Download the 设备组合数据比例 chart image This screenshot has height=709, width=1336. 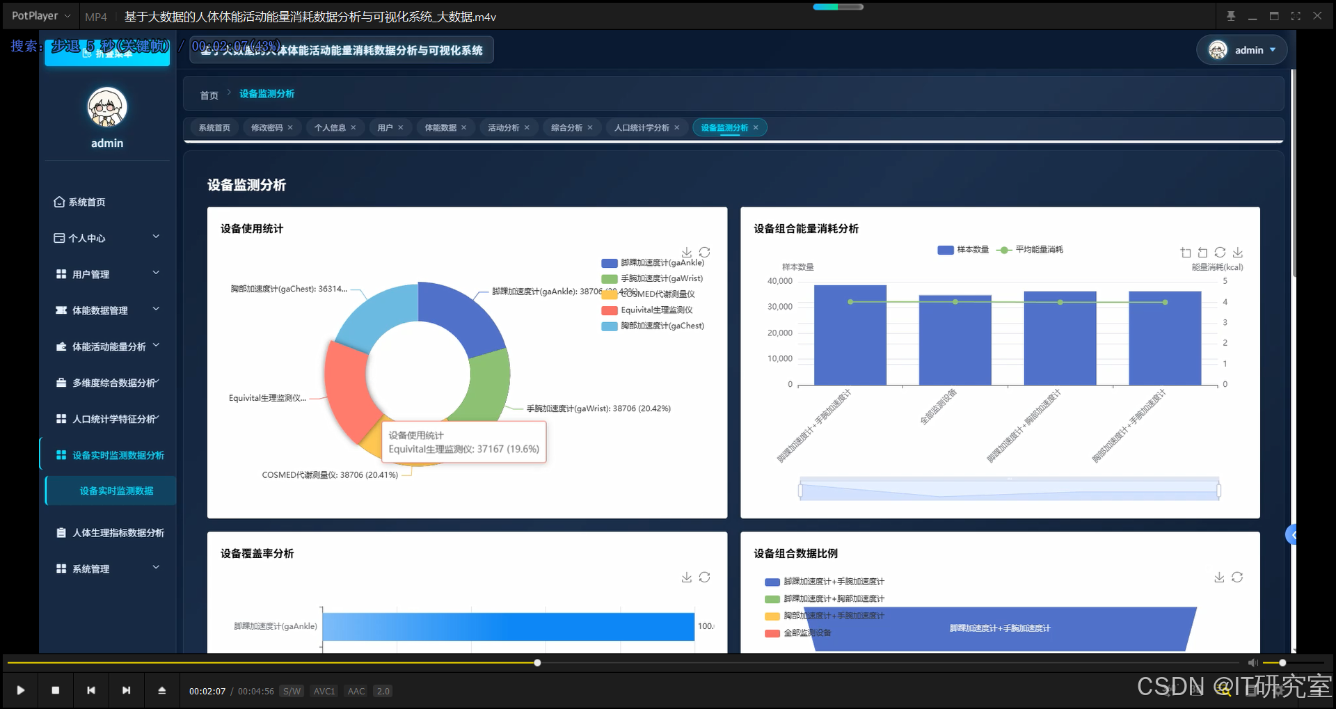coord(1219,577)
